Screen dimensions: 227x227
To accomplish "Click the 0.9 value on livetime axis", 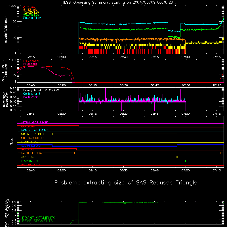I will click(14, 205).
